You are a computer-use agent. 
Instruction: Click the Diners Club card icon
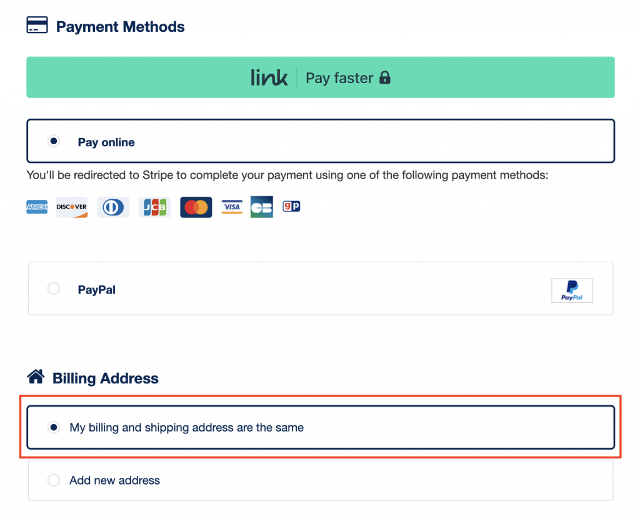pos(113,207)
